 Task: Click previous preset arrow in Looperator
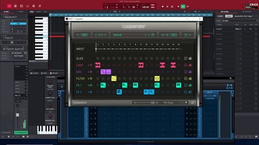point(146,35)
